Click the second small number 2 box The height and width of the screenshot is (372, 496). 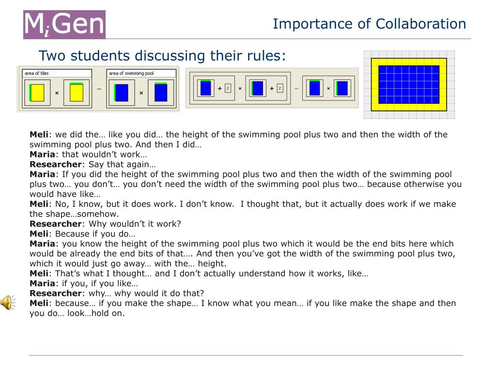pyautogui.click(x=280, y=88)
